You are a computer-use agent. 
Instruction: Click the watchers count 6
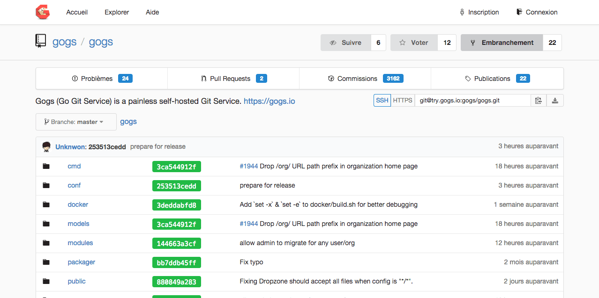(378, 43)
